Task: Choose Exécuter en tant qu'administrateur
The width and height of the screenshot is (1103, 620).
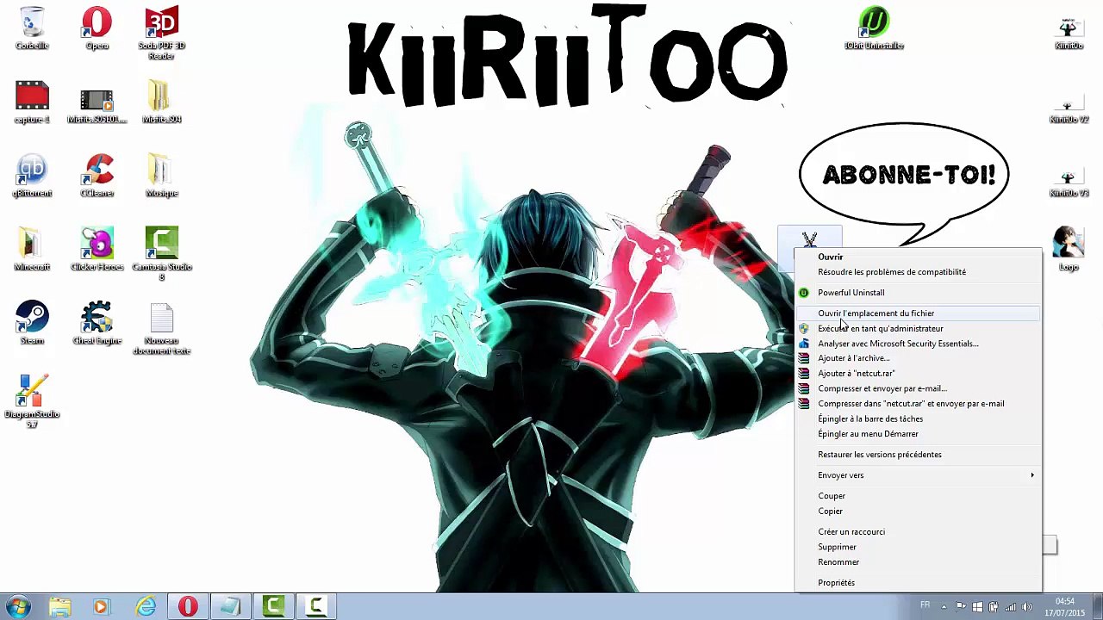Action: pos(918,329)
